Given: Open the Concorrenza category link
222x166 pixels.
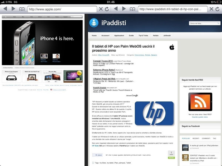Looking at the screenshot, I should 139,55.
